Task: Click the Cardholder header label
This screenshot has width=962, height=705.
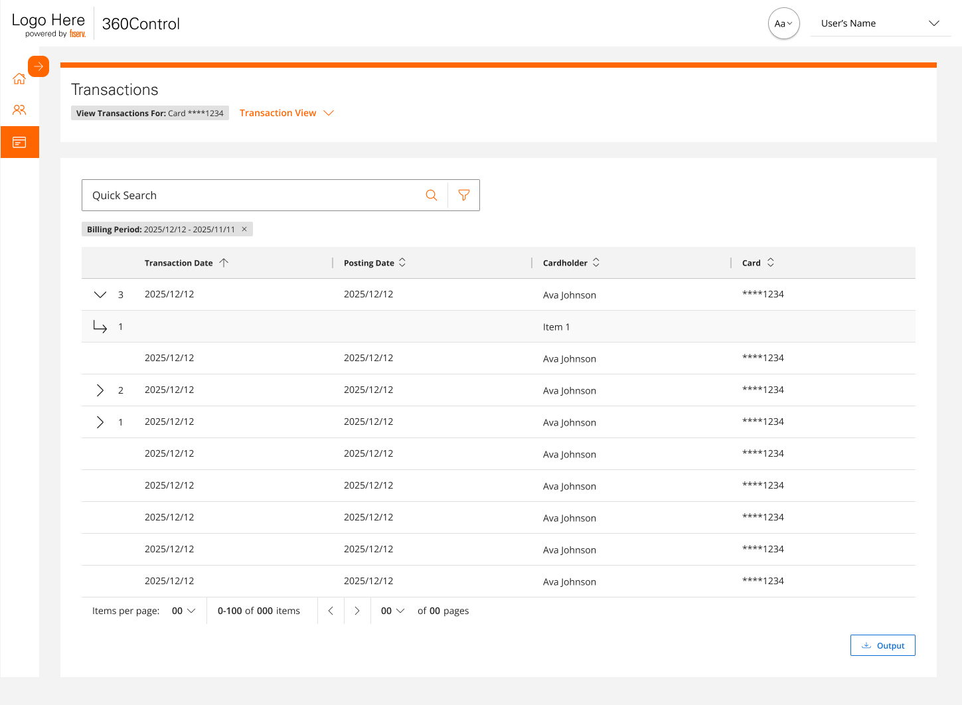Action: tap(565, 263)
